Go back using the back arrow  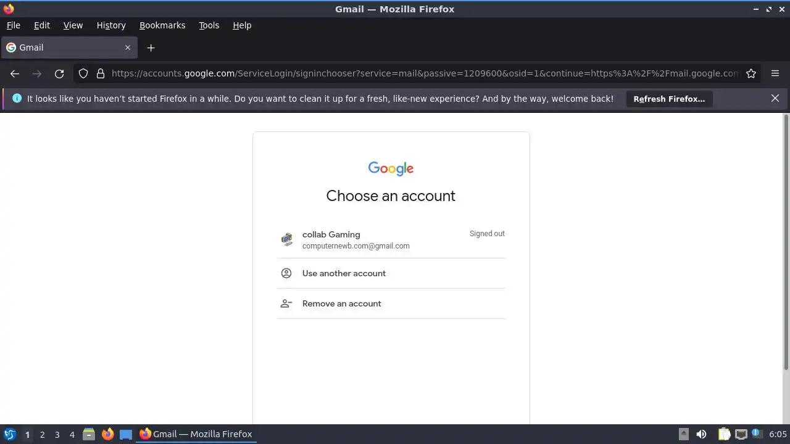15,73
